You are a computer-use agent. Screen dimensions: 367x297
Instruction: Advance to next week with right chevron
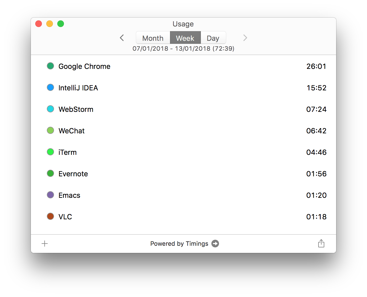click(245, 38)
